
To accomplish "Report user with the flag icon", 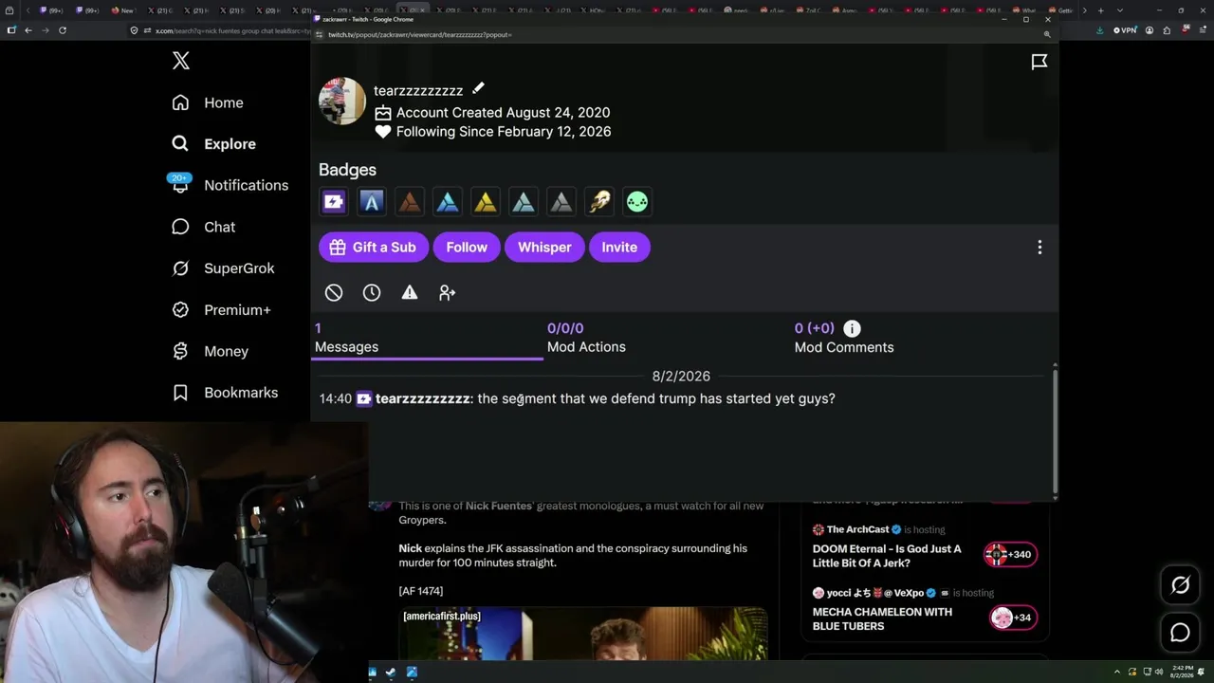I will (1039, 62).
